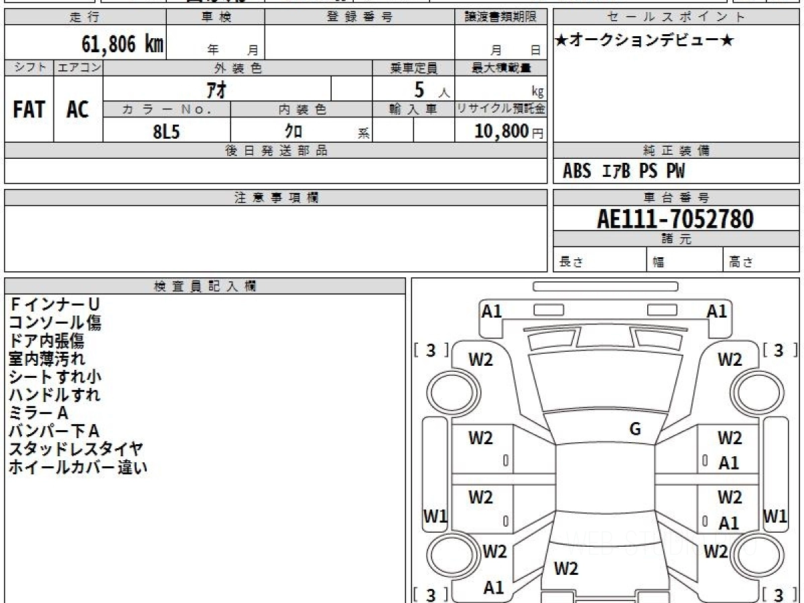Viewport: 804px width, 603px height.
Task: Click the 車台番号 header
Action: coord(676,198)
